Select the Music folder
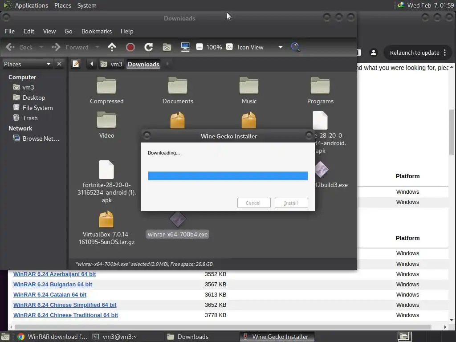 coord(249,91)
